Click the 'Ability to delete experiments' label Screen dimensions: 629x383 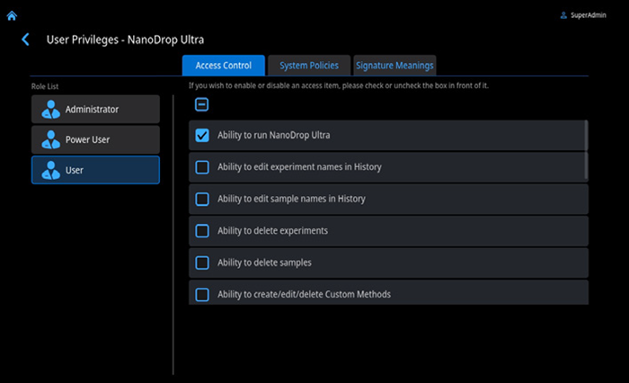(272, 231)
